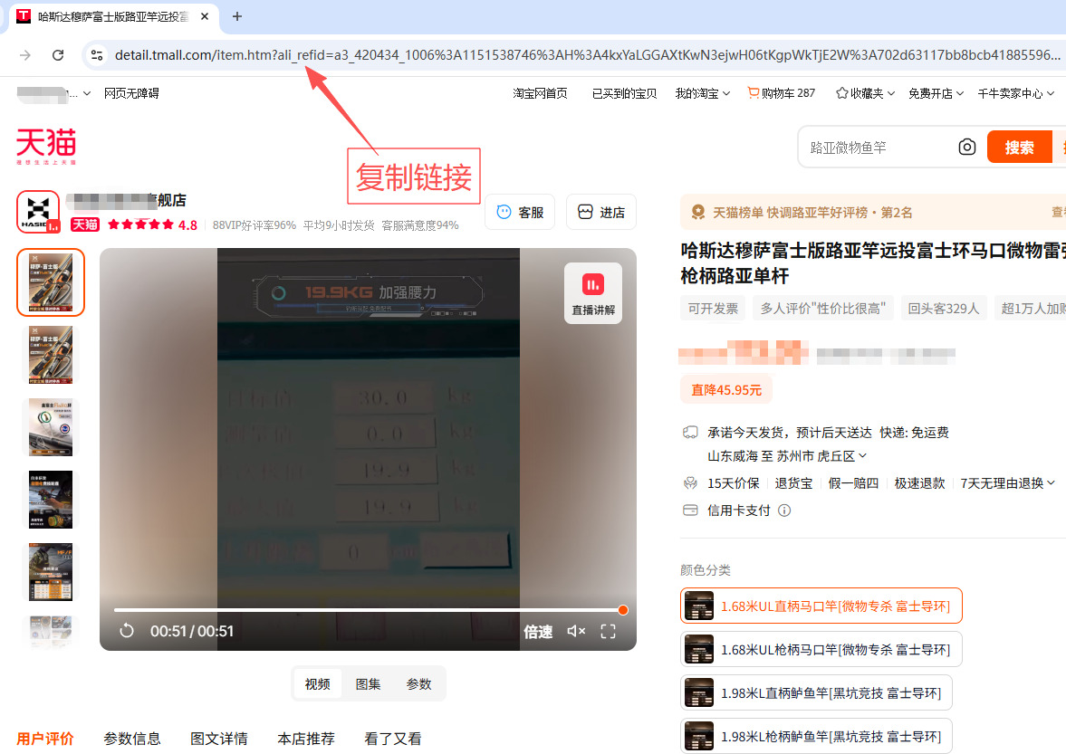The width and height of the screenshot is (1066, 754).
Task: Unmute the video speaker icon
Action: (576, 631)
